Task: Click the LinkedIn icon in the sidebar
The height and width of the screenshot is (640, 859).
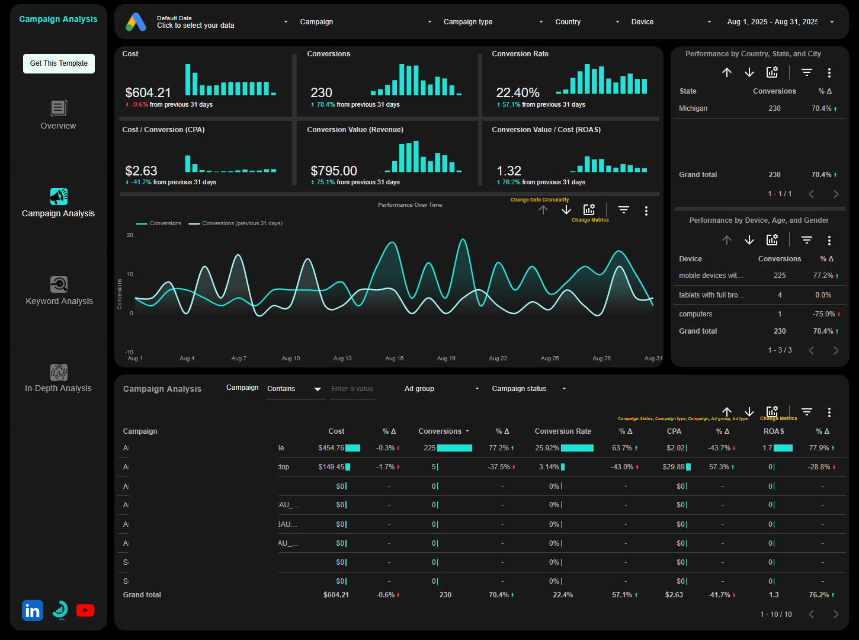Action: tap(33, 610)
